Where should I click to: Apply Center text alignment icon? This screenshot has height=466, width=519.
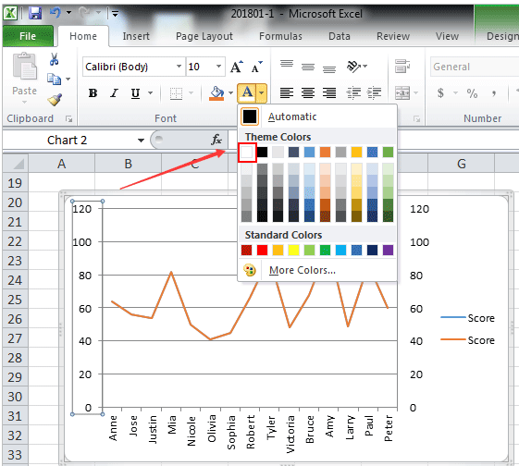[308, 93]
